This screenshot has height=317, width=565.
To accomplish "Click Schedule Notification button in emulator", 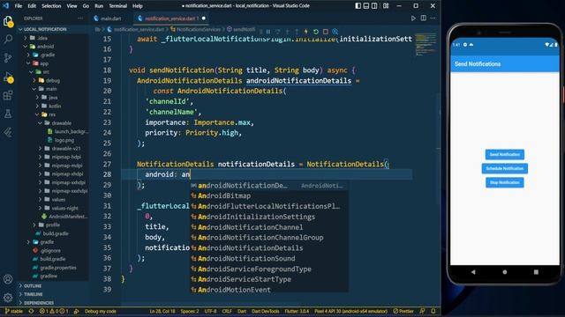I will click(x=504, y=168).
